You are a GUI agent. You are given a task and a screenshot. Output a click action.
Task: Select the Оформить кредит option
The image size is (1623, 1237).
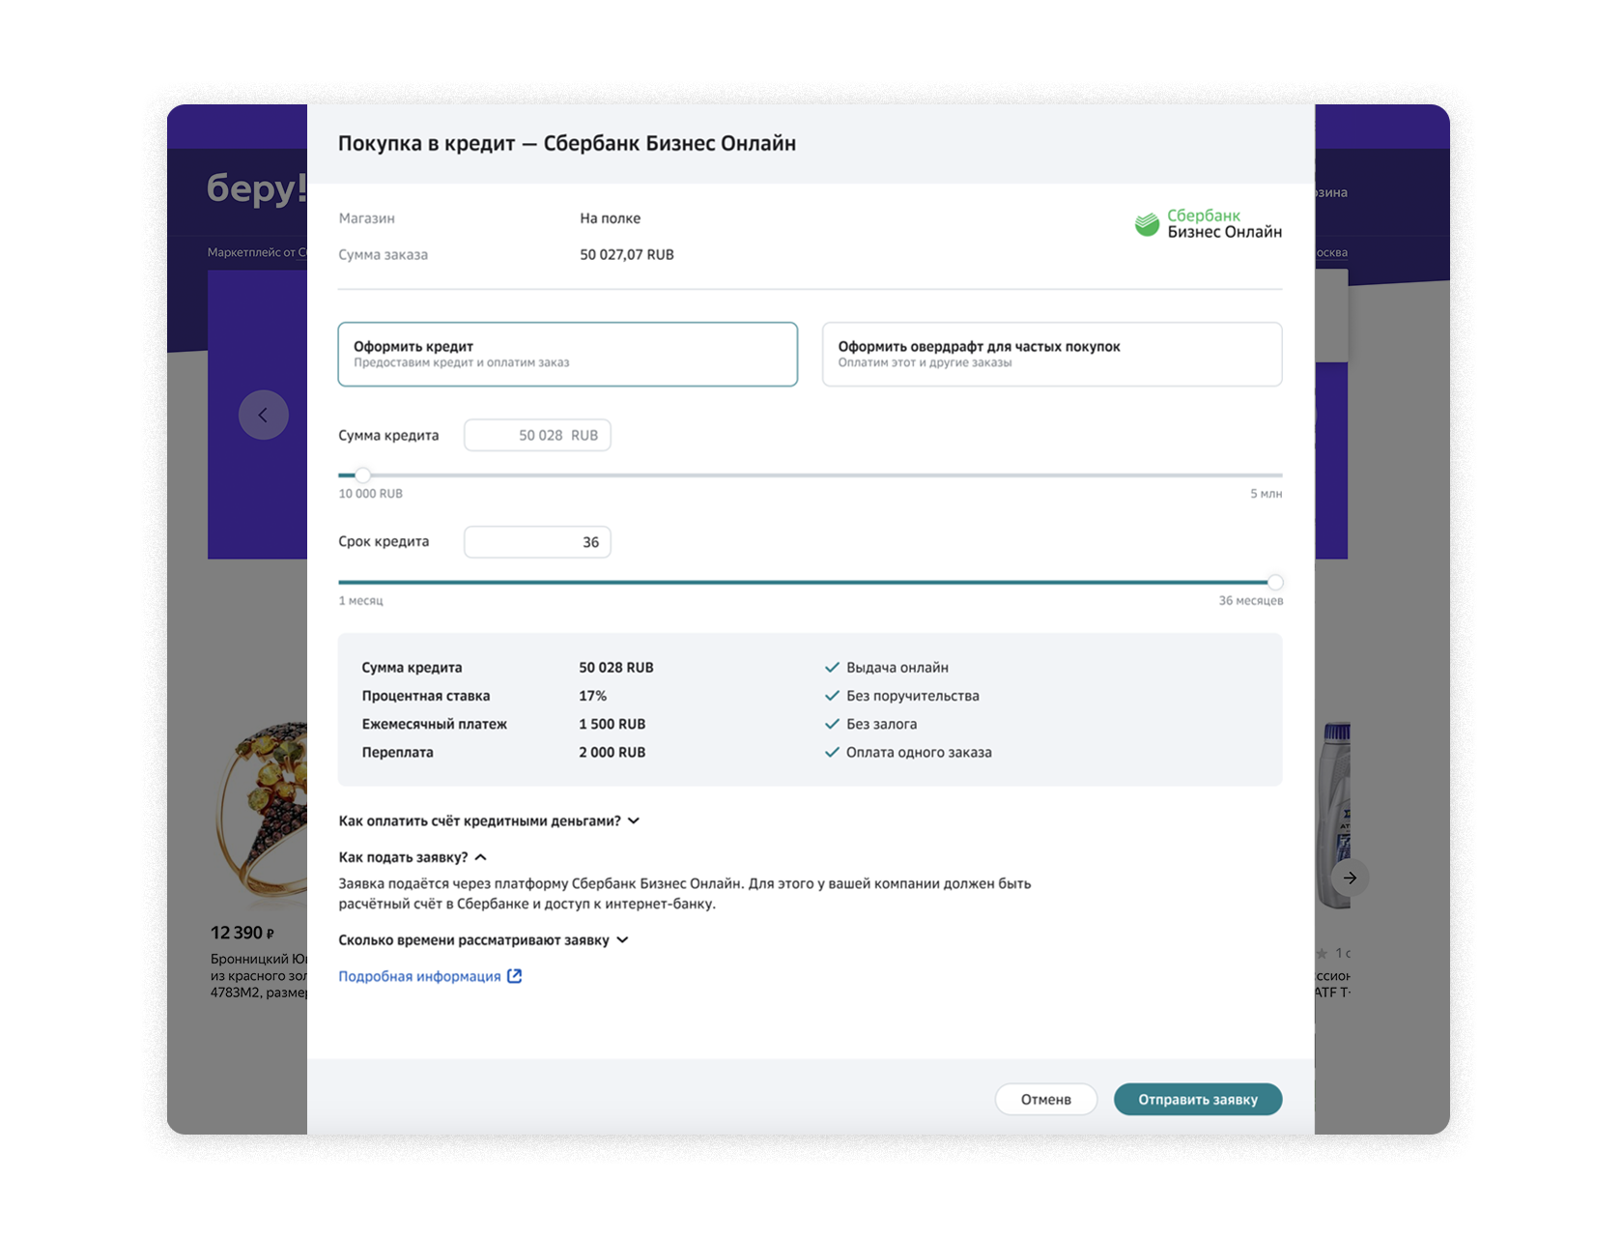pos(567,355)
